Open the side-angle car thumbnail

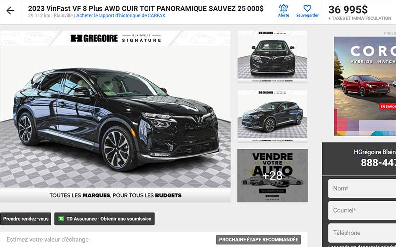(272, 116)
